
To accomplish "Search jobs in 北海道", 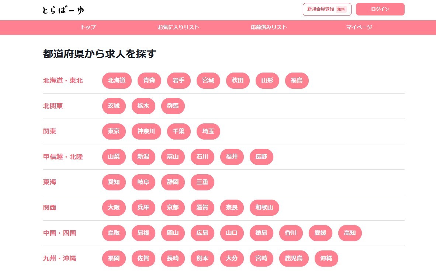I will pyautogui.click(x=117, y=81).
